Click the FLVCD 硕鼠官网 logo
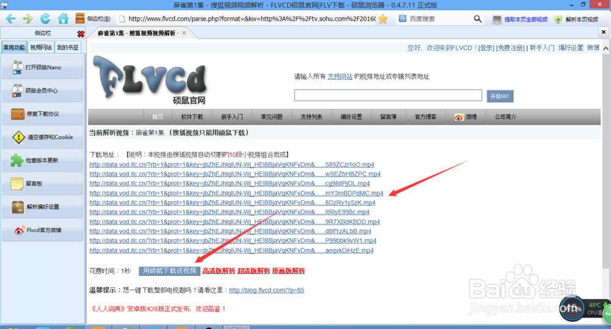This screenshot has height=329, width=611. (x=151, y=80)
